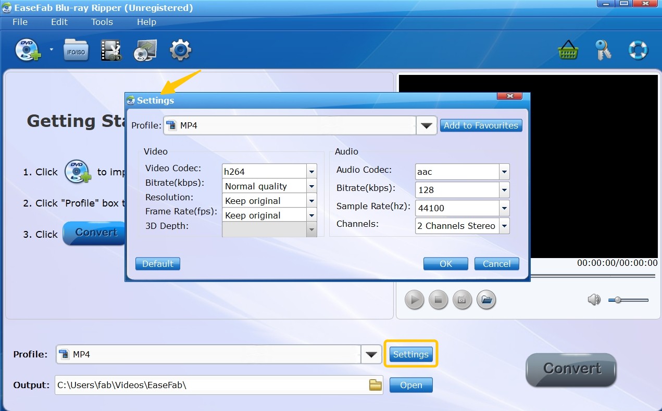Click the Play button in preview
The width and height of the screenshot is (662, 411).
415,300
